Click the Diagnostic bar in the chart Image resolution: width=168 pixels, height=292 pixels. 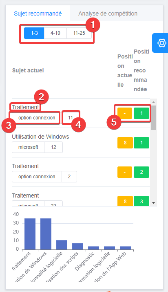(x=93, y=248)
